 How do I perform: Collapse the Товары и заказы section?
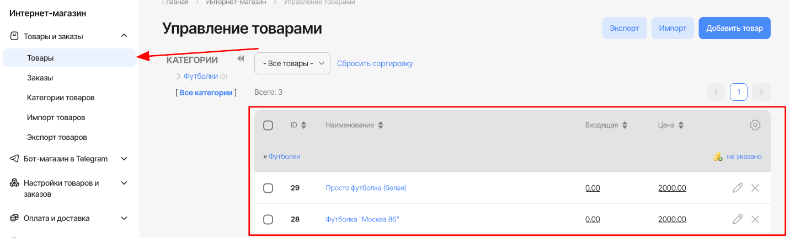(x=124, y=36)
